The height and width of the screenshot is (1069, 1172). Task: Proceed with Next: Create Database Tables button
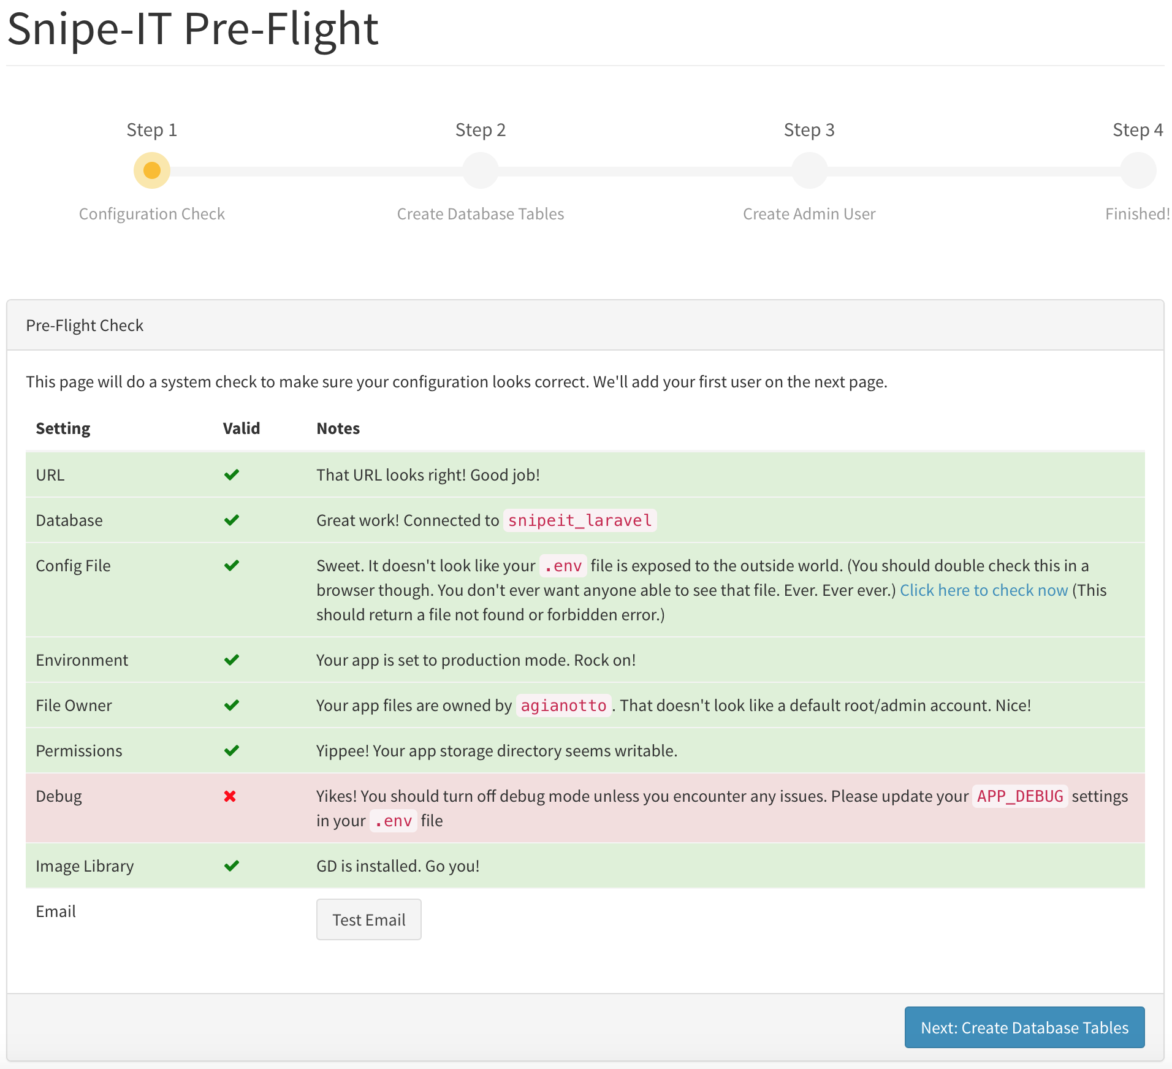1025,1027
